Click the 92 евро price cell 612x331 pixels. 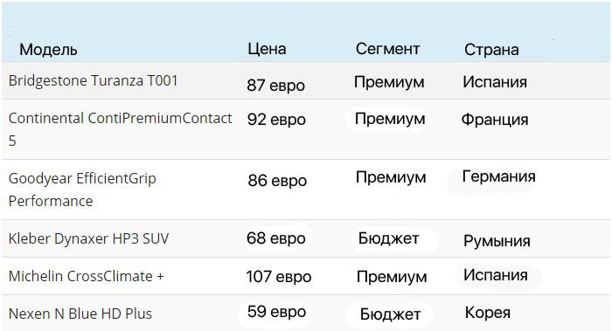click(x=276, y=120)
